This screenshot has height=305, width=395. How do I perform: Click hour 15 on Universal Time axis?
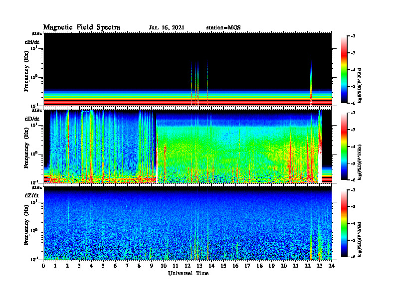point(223,266)
